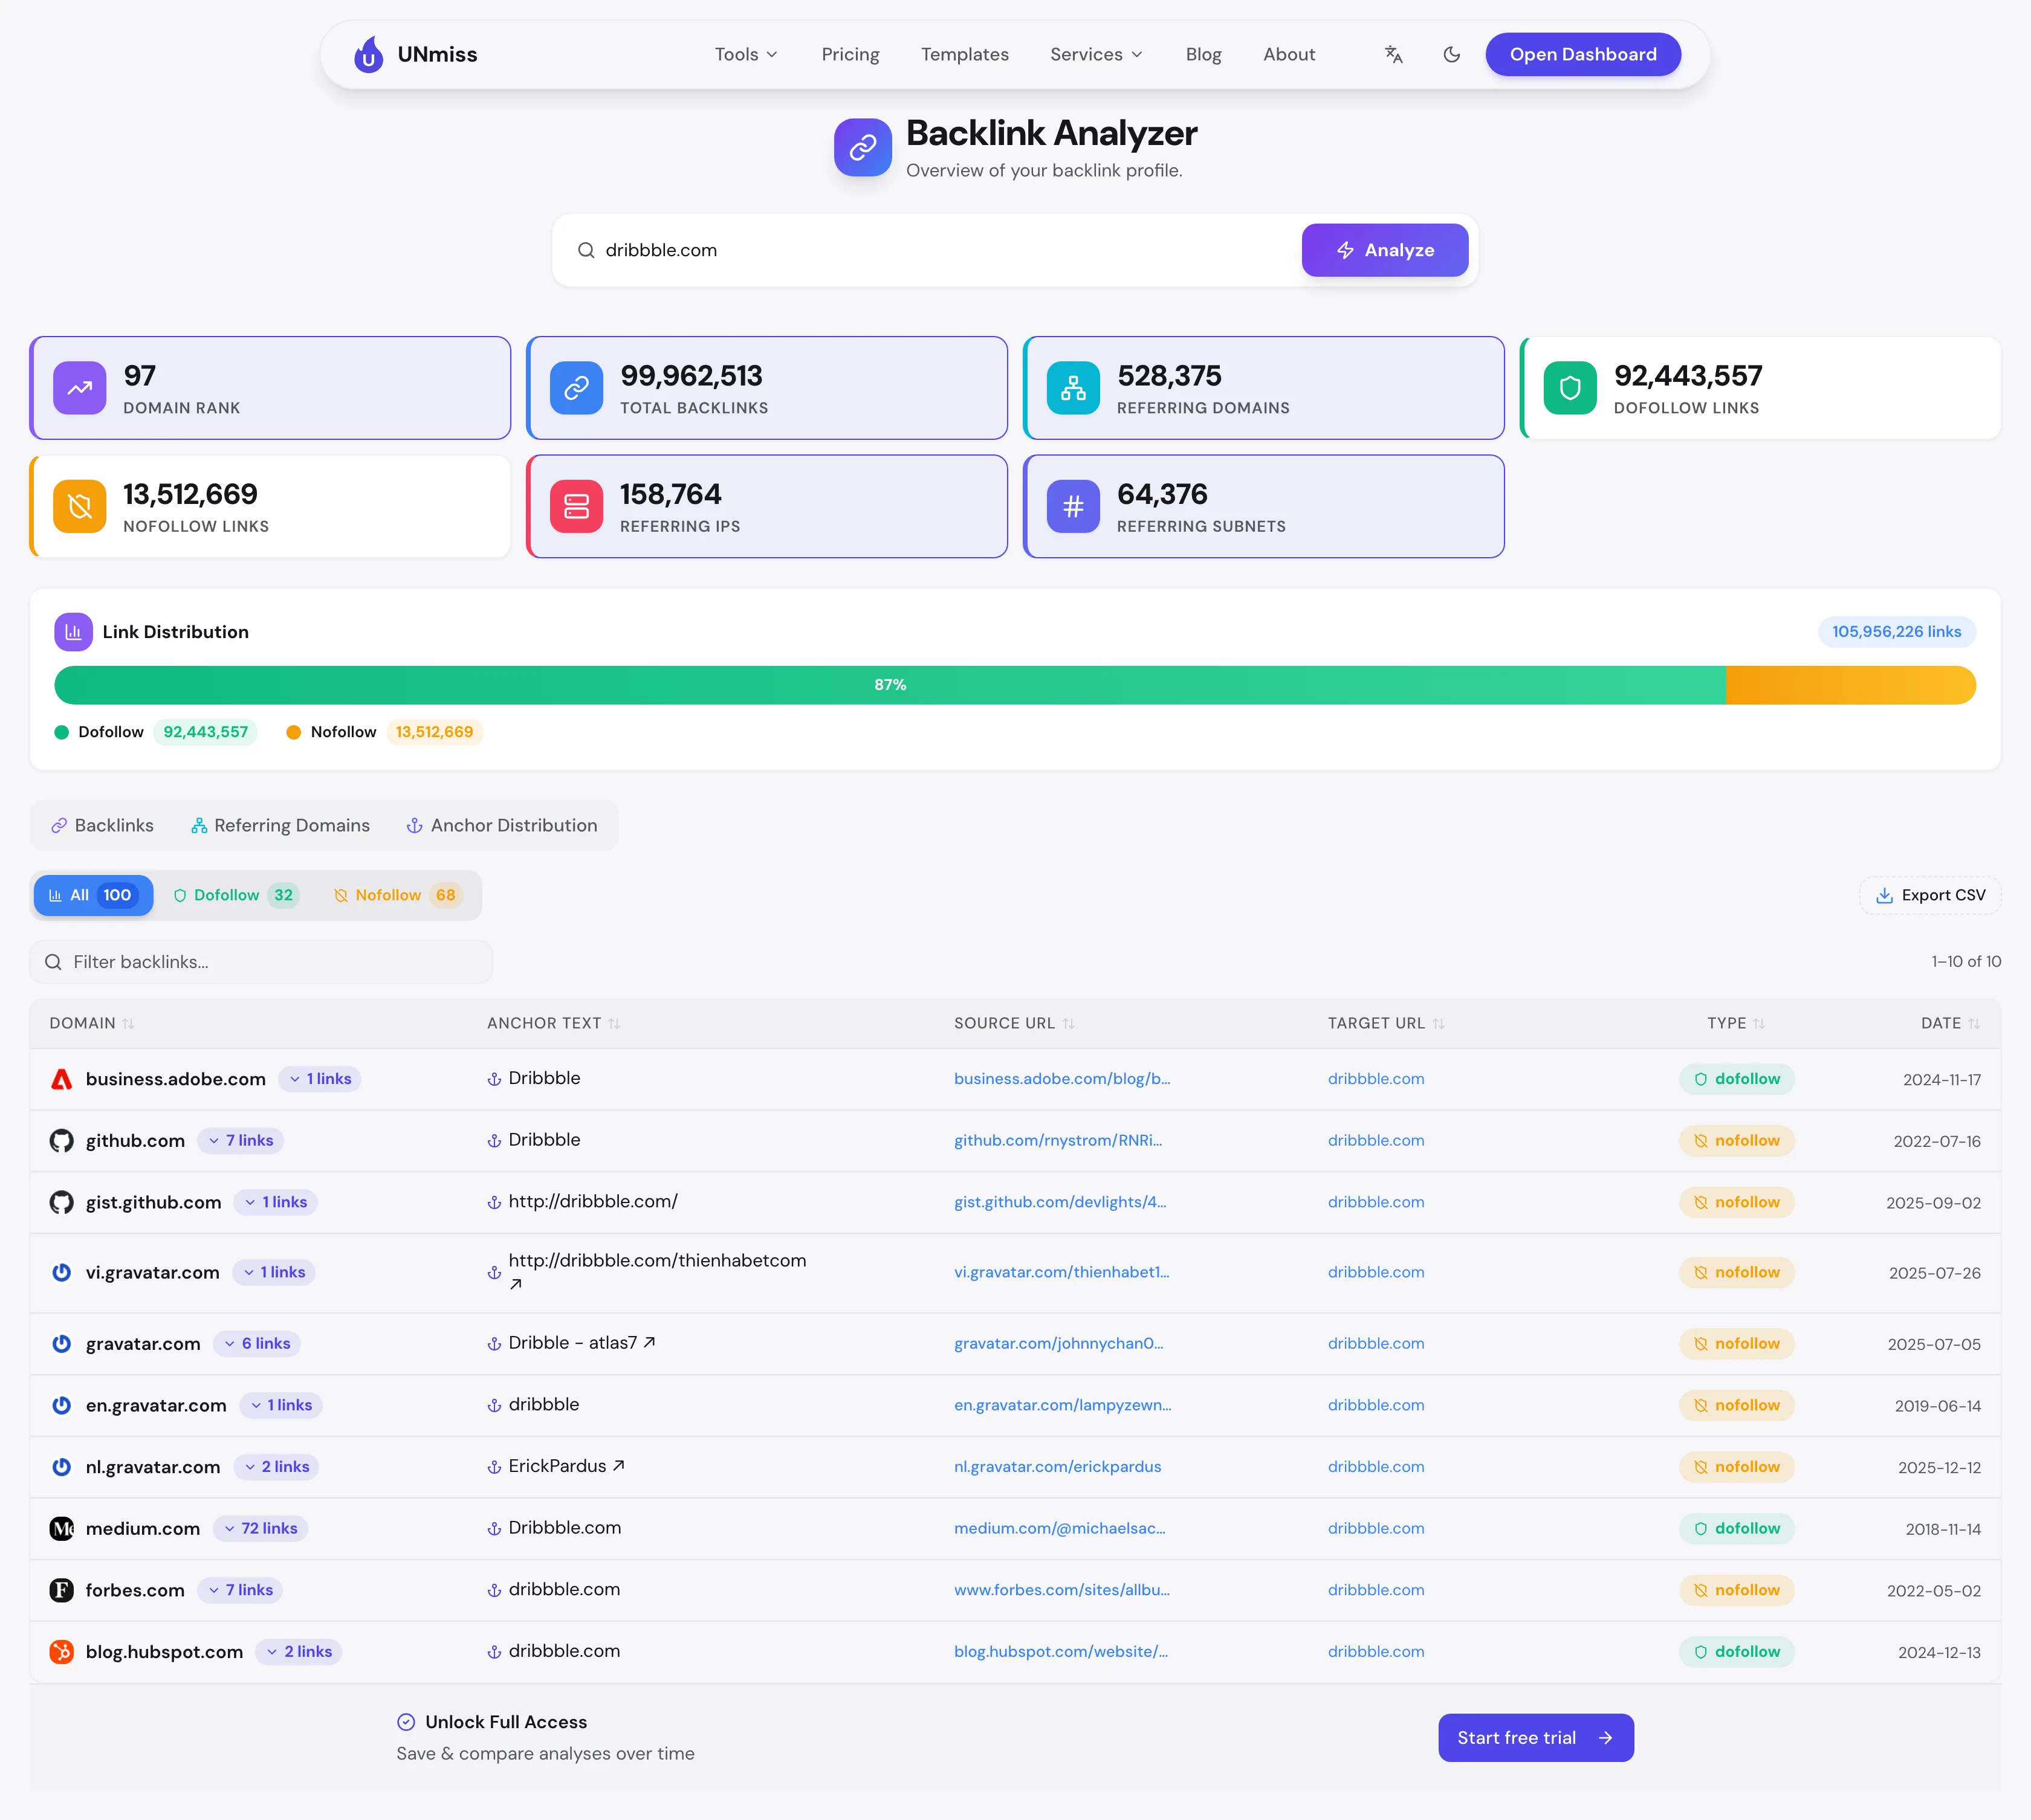Click the Referring Subnets hash icon
The height and width of the screenshot is (1820, 2031).
tap(1074, 506)
